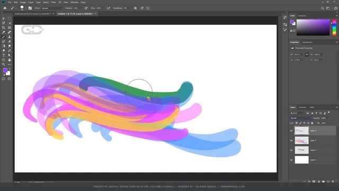Screen dimensions: 339x191
Task: Select the Eyedropper tool
Action: pos(4,32)
